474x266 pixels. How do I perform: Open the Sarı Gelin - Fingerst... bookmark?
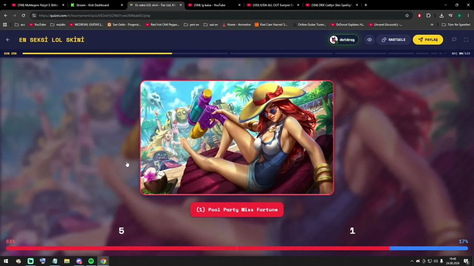point(124,24)
